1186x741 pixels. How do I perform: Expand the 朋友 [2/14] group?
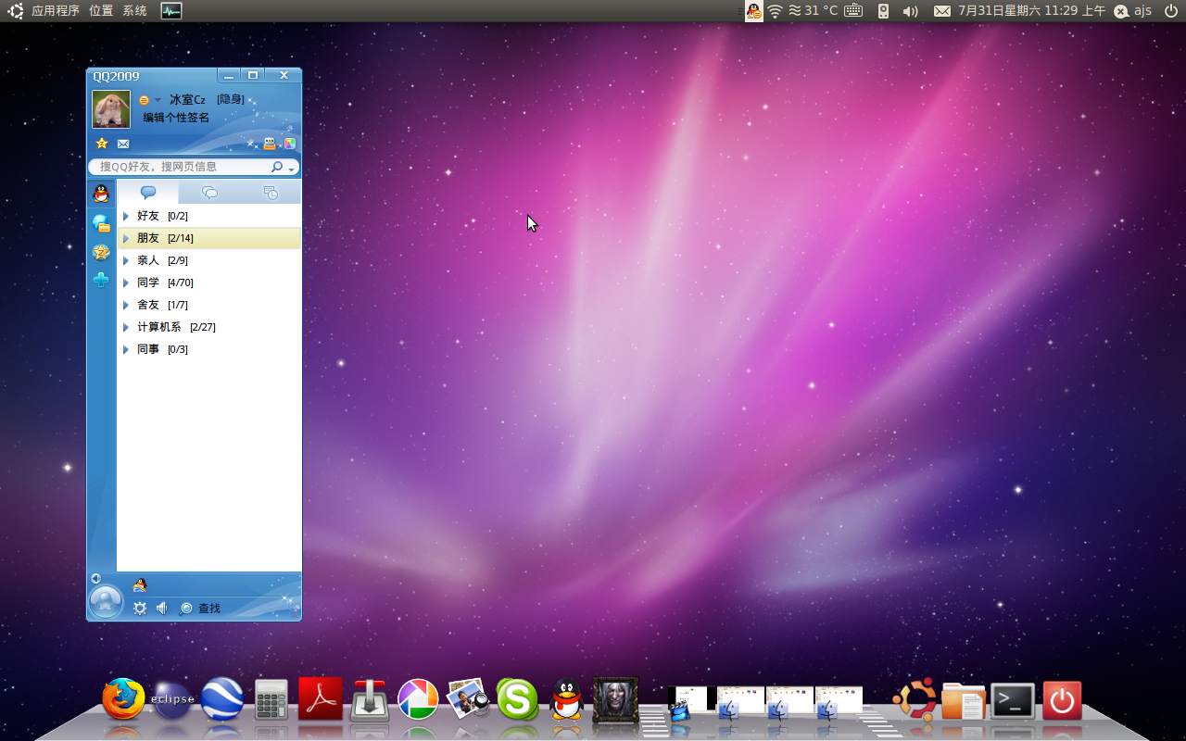point(209,238)
